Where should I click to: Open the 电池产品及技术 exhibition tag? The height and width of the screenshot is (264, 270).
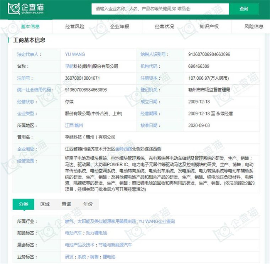pos(79,245)
